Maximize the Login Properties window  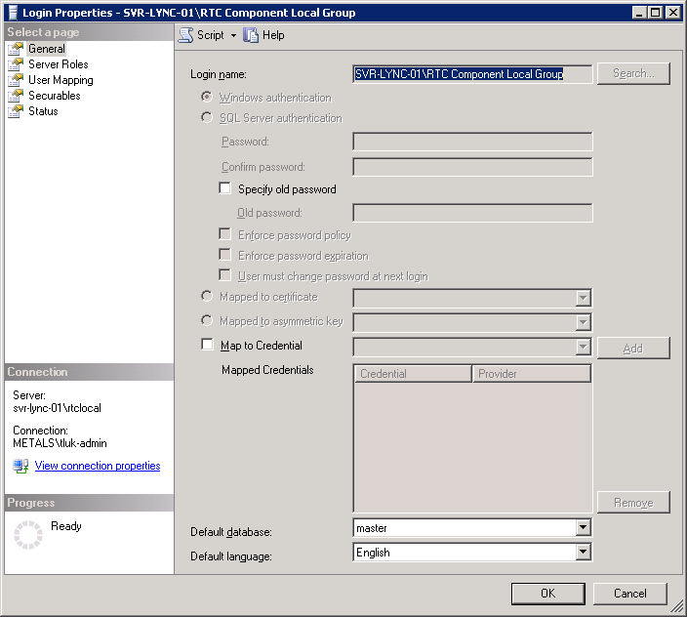tap(655, 13)
